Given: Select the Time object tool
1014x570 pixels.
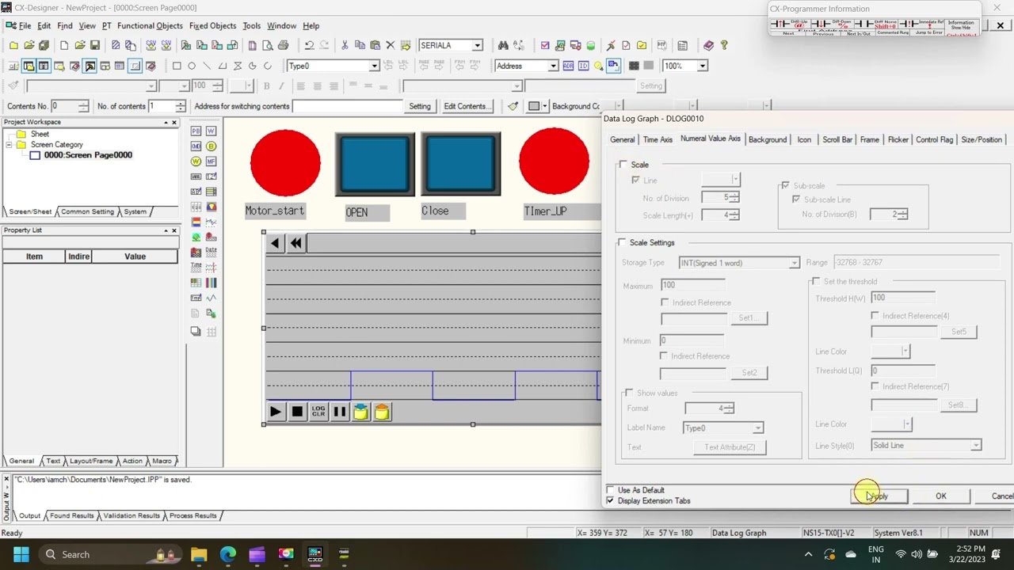Looking at the screenshot, I should click(x=196, y=267).
